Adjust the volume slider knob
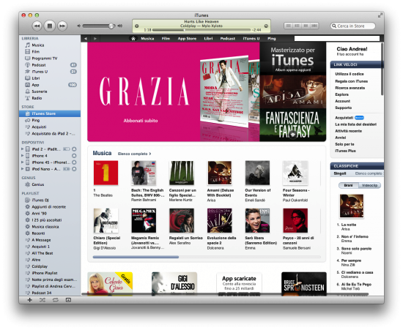This screenshot has height=330, width=403. point(111,26)
